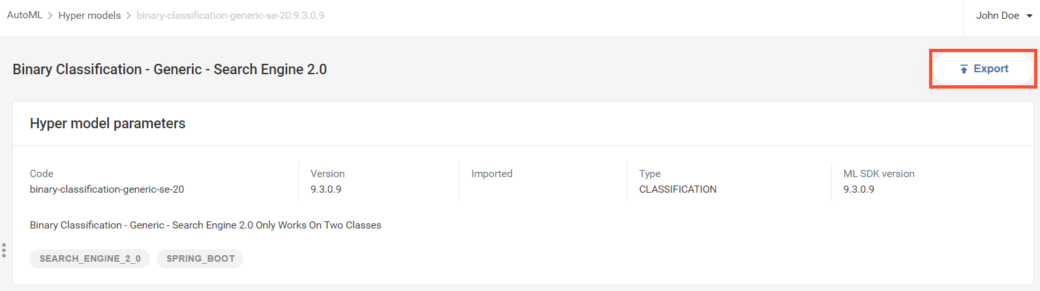Image resolution: width=1040 pixels, height=291 pixels.
Task: Click the Export upload arrow icon
Action: coord(964,69)
